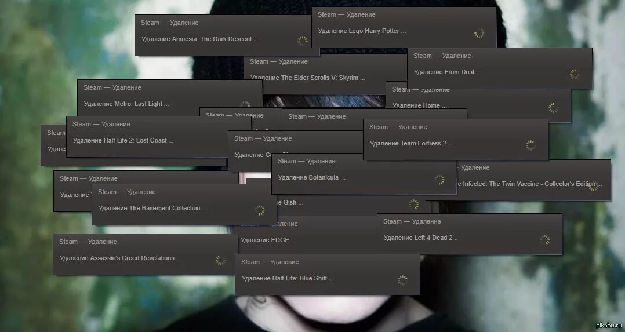The height and width of the screenshot is (332, 625).
Task: Click the spinner in the From Dust dialog
Action: pos(575,74)
